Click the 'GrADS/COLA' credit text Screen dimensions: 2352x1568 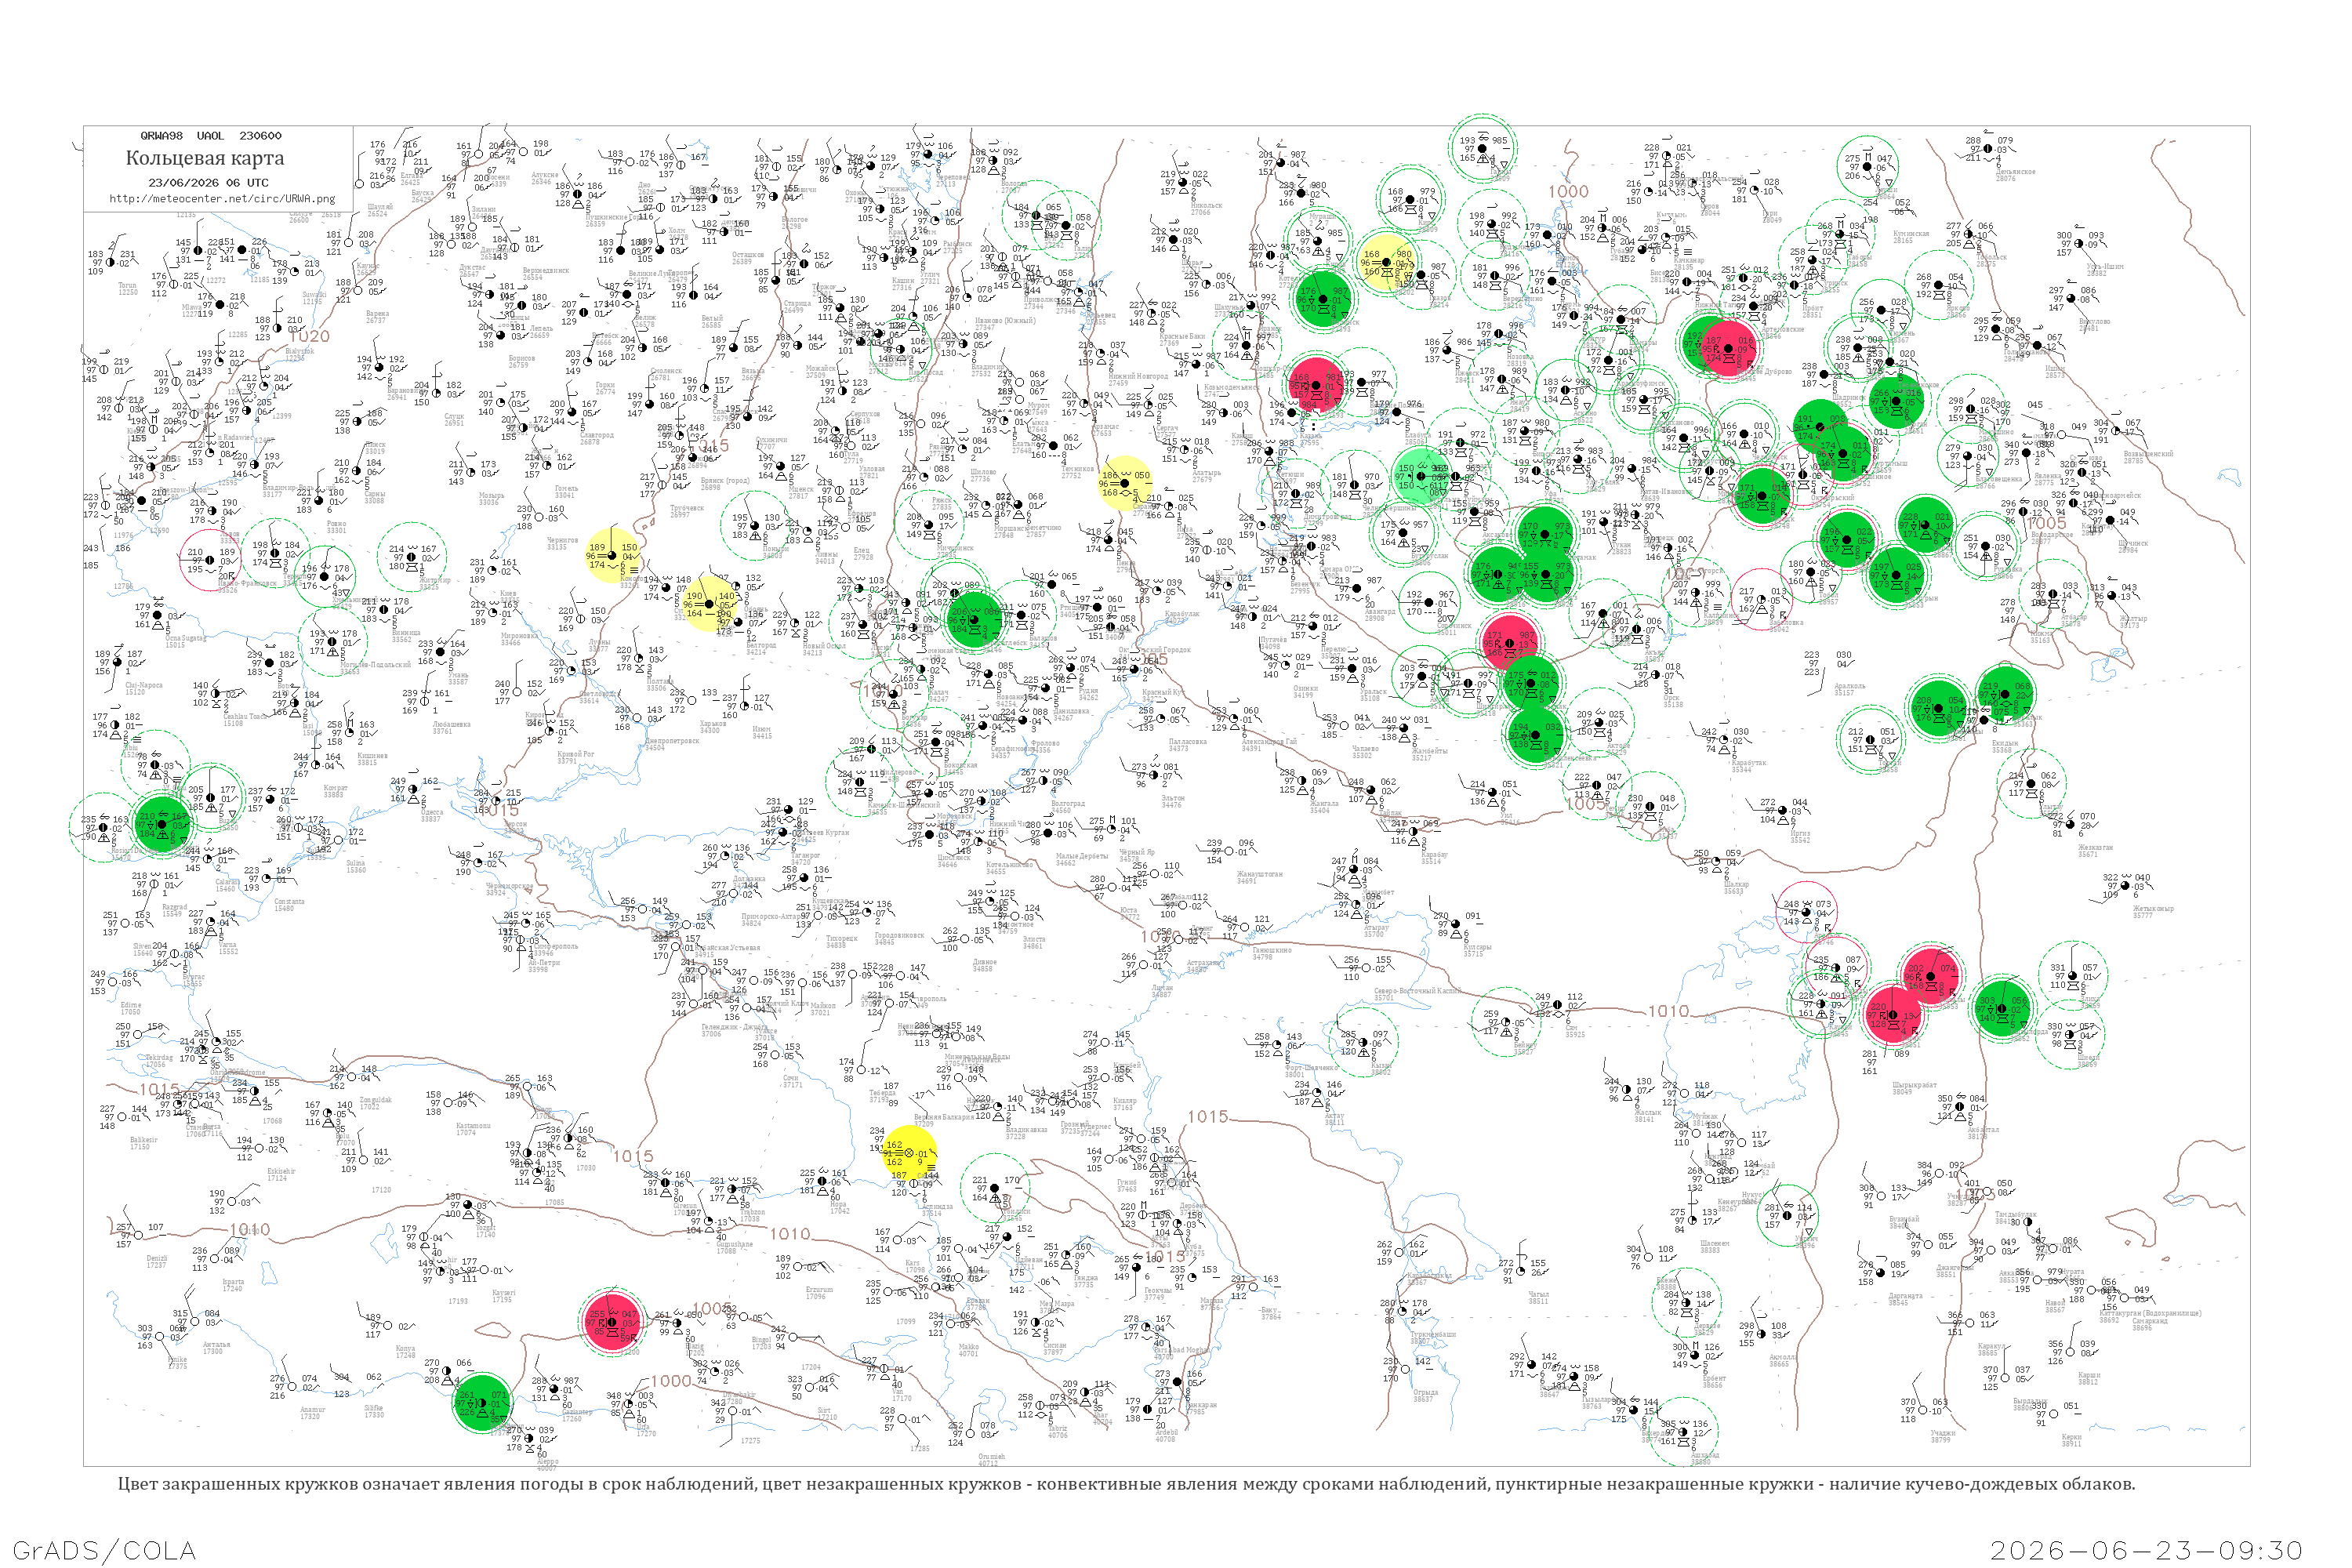pyautogui.click(x=104, y=1550)
